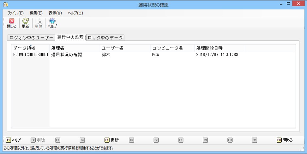The image size is (307, 154).
Task: Click the F1 ヘルプ function key button
Action: coord(13,140)
